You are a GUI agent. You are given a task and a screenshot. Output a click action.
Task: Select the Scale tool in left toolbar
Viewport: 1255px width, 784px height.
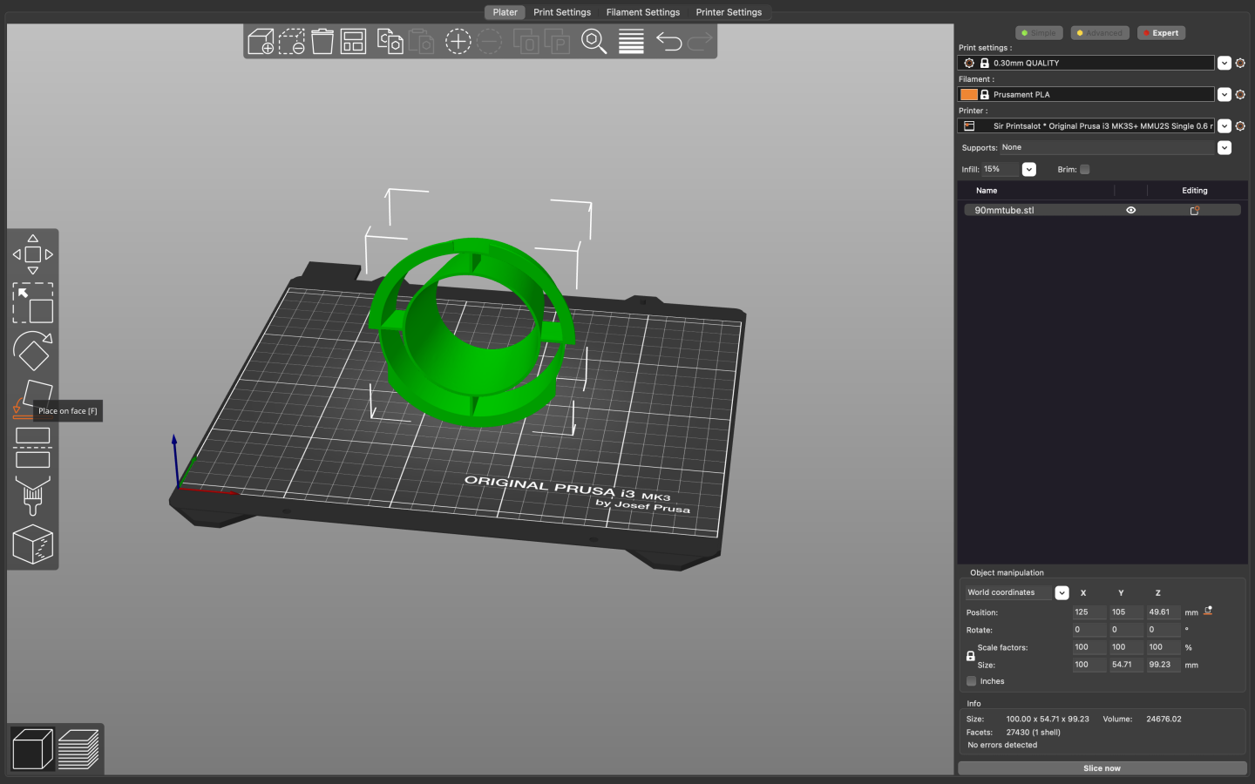tap(33, 303)
